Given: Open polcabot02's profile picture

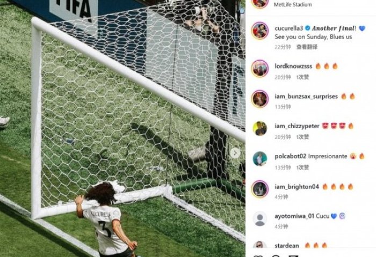Looking at the screenshot, I should click(259, 159).
